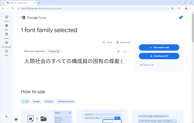Open the See how to use link
The width and height of the screenshot is (194, 123).
(x=147, y=65)
